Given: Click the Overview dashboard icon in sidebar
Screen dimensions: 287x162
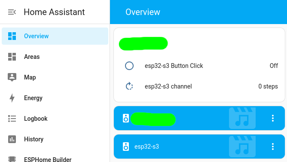Looking at the screenshot, I should pyautogui.click(x=12, y=36).
